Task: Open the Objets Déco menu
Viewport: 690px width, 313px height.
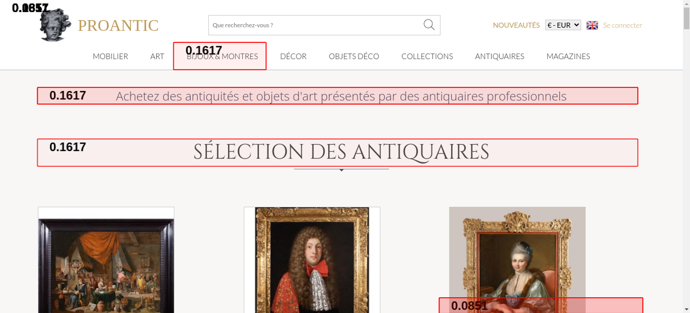Action: pos(354,56)
